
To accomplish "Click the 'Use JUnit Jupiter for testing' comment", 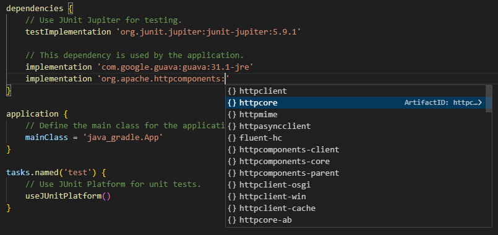I will 103,20.
